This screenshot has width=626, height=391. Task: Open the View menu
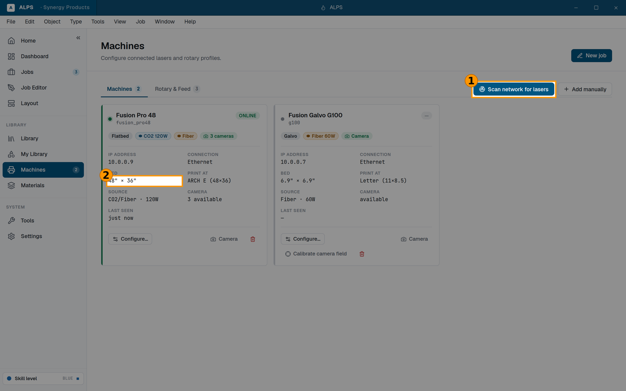pos(120,21)
